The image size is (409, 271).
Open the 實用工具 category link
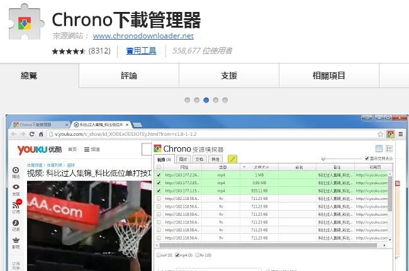tap(141, 50)
